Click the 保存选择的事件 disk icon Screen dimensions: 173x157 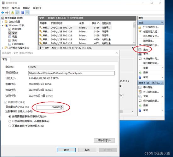140,101
